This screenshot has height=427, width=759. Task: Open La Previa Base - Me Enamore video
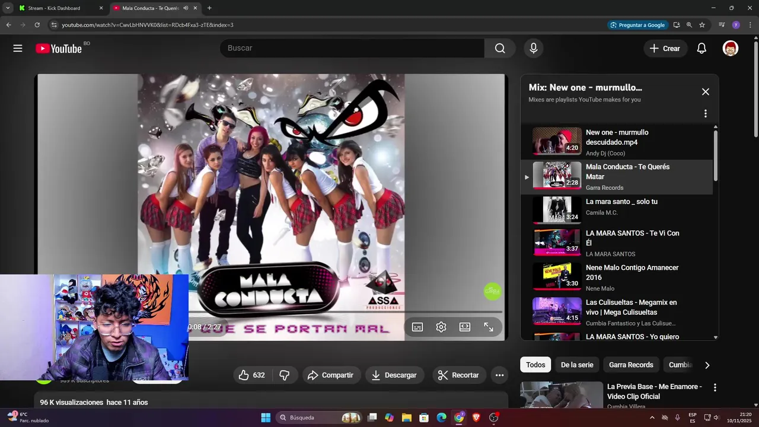(x=654, y=391)
